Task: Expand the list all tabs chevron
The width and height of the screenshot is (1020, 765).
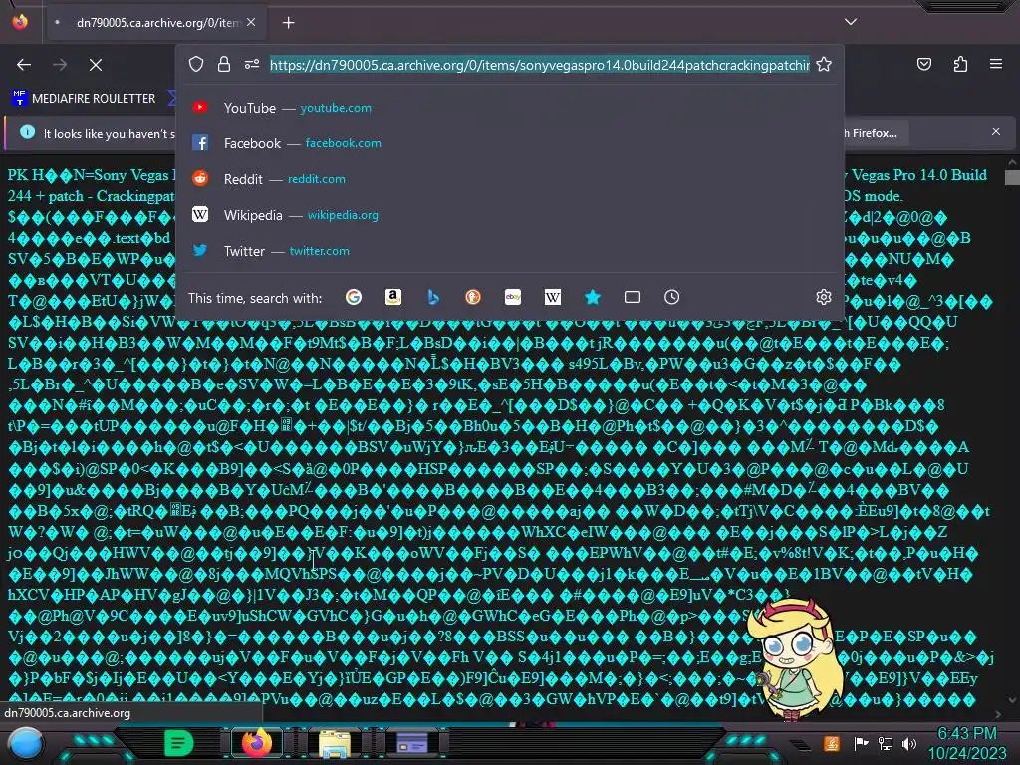Action: tap(851, 22)
